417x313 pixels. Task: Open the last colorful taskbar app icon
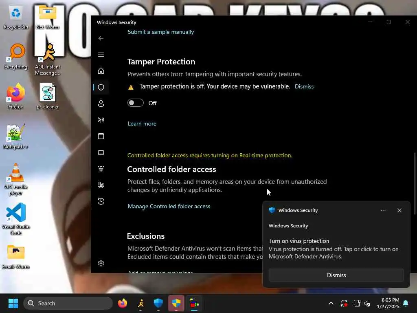194,303
